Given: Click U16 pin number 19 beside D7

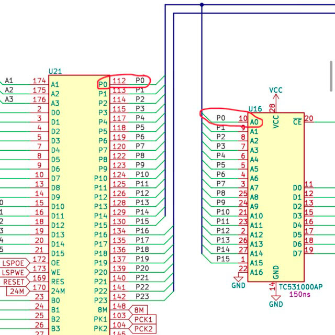Looking at the screenshot, I should (x=309, y=250).
